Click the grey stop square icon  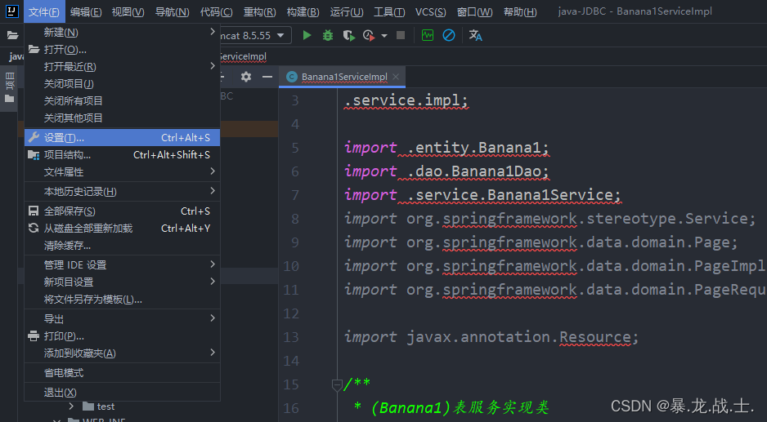click(401, 35)
